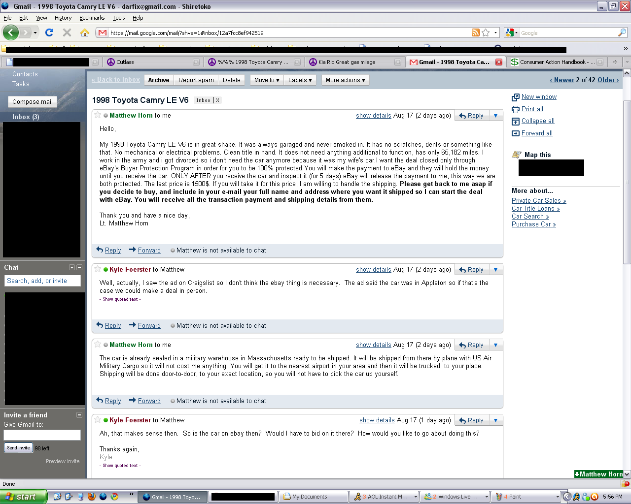Open the History menu
The height and width of the screenshot is (504, 631).
coord(63,18)
